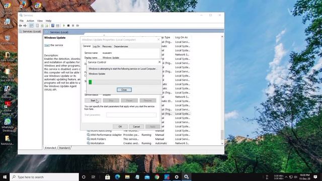The height and width of the screenshot is (181, 322).
Task: Toggle Show/Hide Console Tree toolbar icon
Action: pyautogui.click(x=31, y=26)
